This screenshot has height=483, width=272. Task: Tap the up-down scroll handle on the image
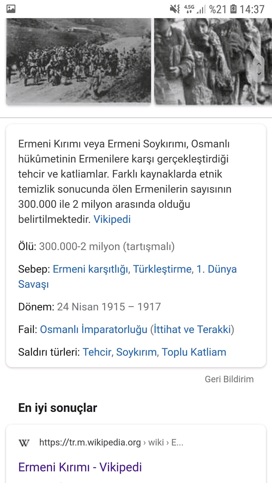259,69
